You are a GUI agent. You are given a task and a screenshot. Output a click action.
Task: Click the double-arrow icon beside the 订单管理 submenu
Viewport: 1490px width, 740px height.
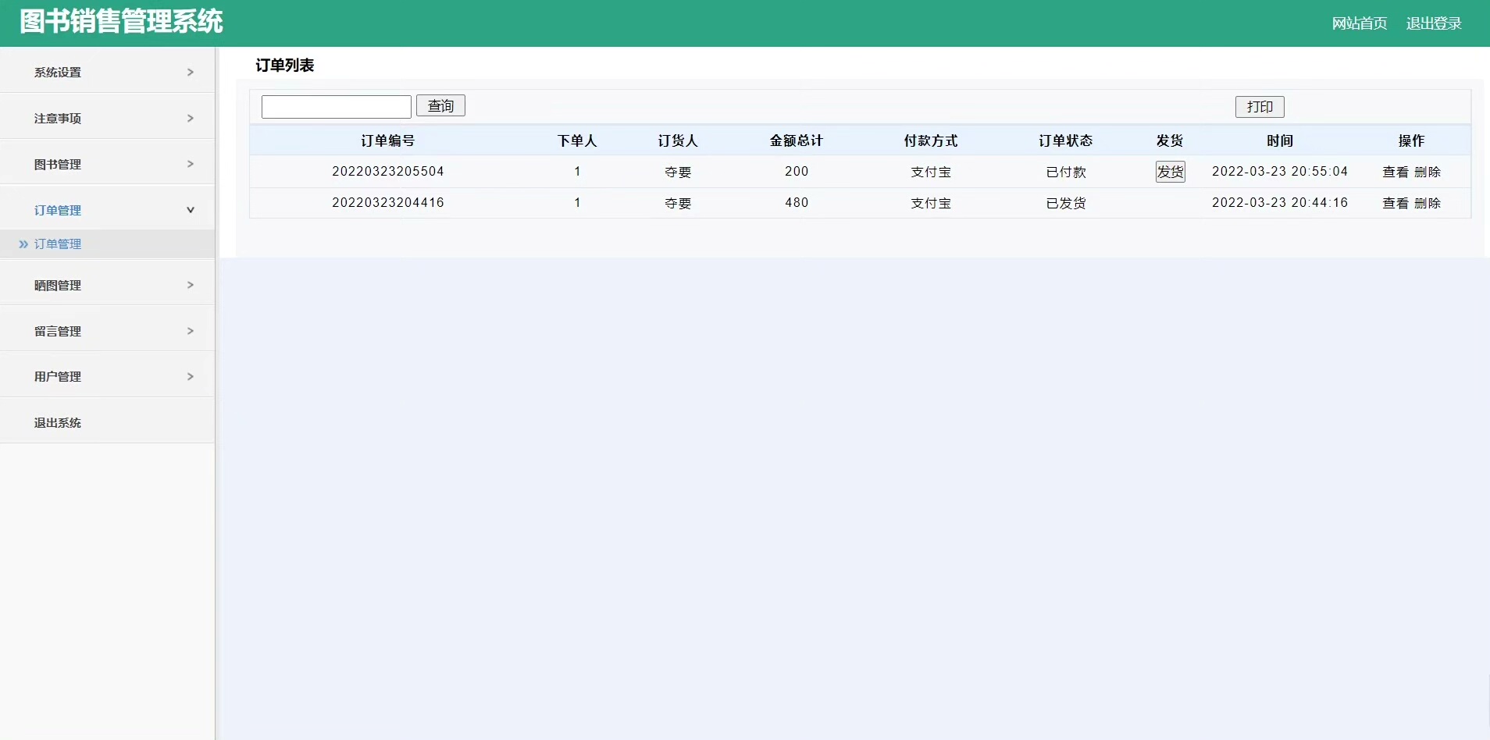(x=23, y=244)
